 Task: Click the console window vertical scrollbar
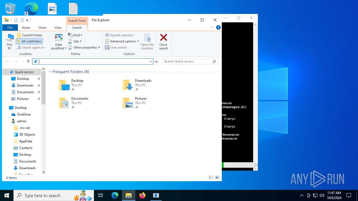255,96
